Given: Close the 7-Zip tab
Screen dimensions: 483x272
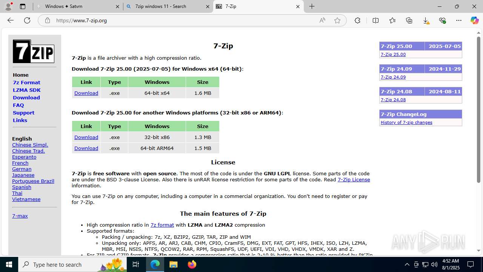Looking at the screenshot, I should click(x=298, y=6).
